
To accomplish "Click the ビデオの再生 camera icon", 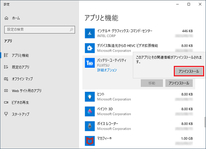I will pos(6,103).
